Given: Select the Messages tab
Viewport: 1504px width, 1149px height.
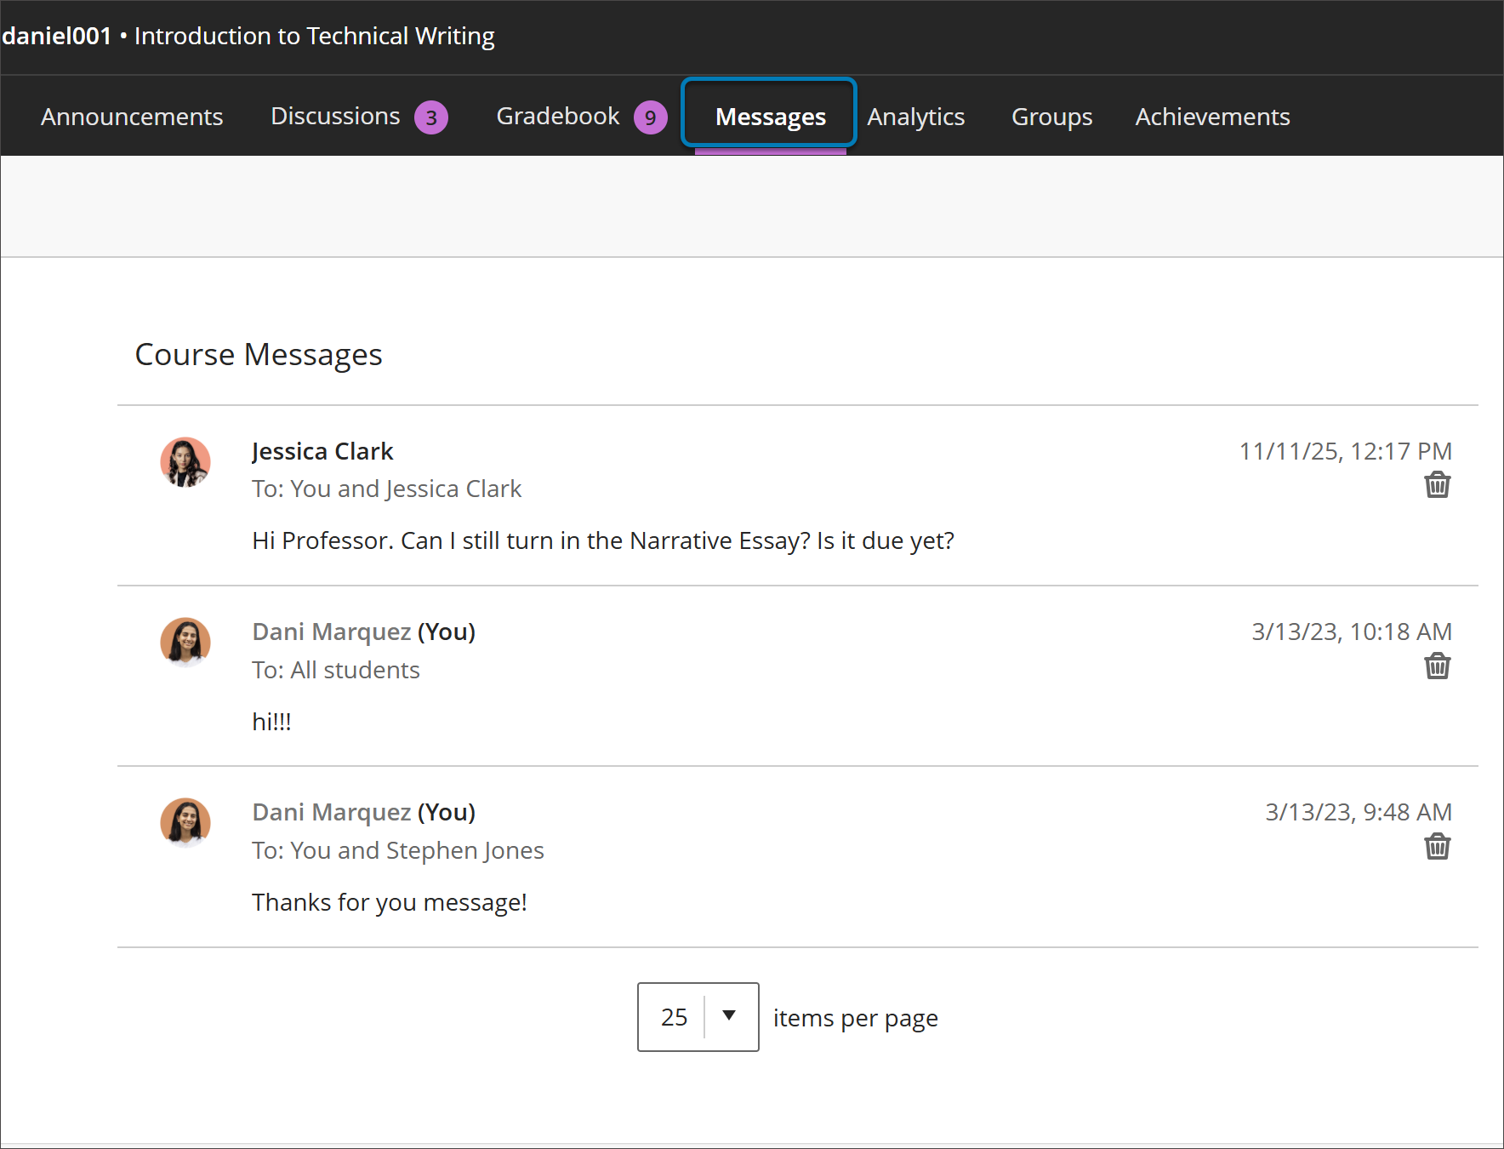Looking at the screenshot, I should point(768,117).
